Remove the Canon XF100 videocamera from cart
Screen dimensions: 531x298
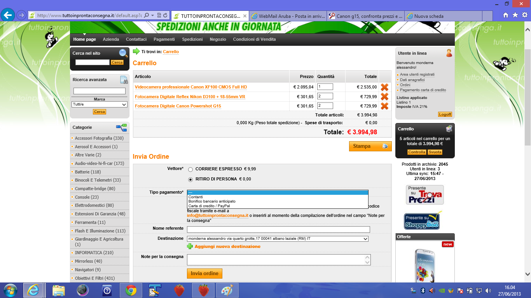(384, 87)
